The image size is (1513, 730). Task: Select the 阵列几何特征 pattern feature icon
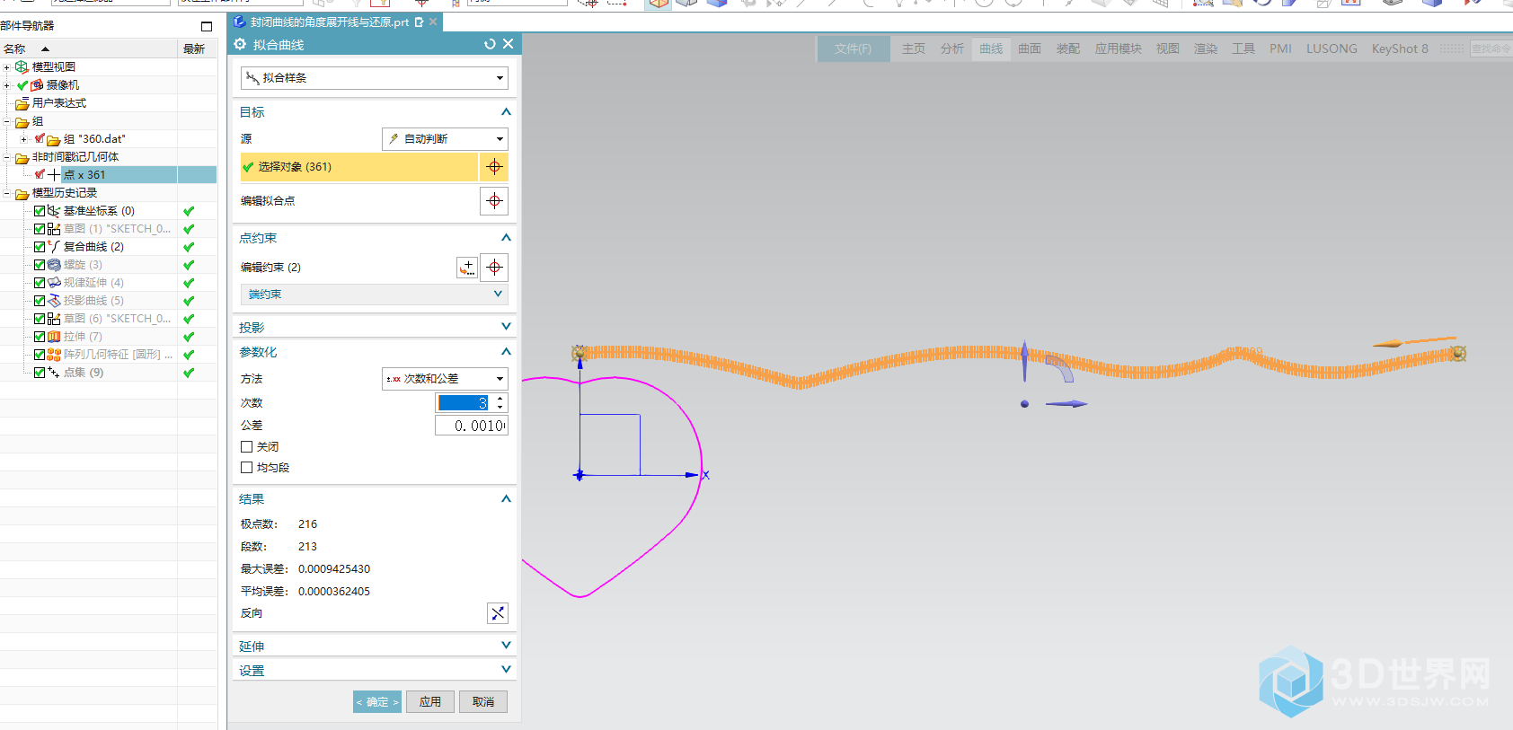click(54, 355)
